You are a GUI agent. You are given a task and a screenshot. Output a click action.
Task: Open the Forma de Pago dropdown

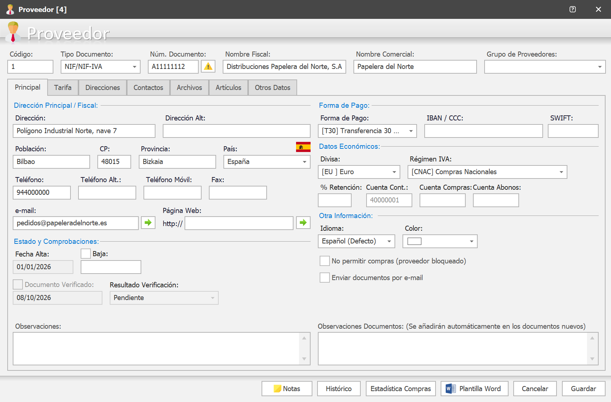tap(411, 131)
